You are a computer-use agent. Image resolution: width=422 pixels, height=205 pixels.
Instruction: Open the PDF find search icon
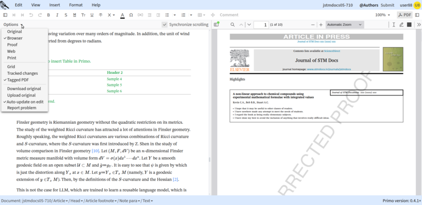click(x=233, y=25)
